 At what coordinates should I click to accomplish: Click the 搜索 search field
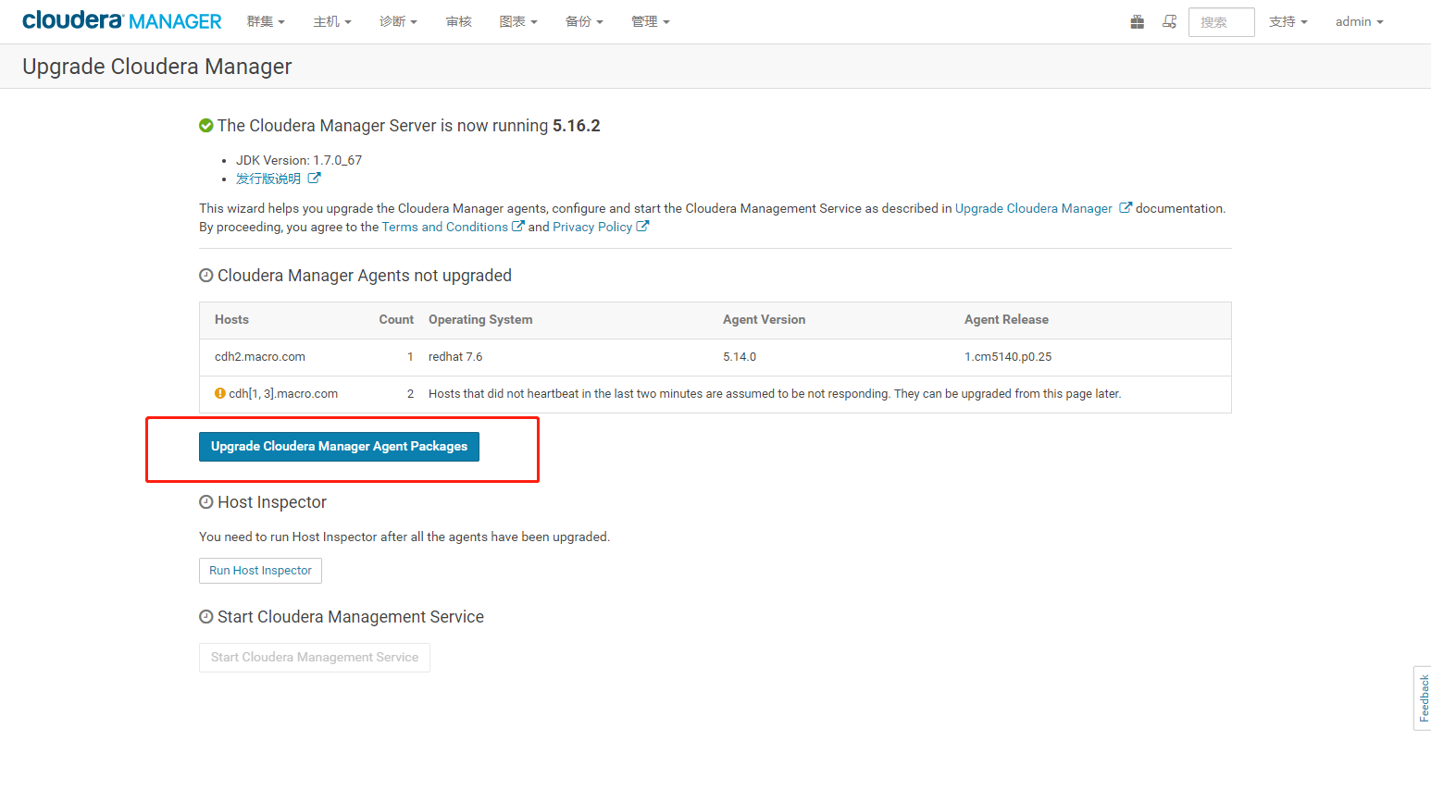coord(1221,22)
